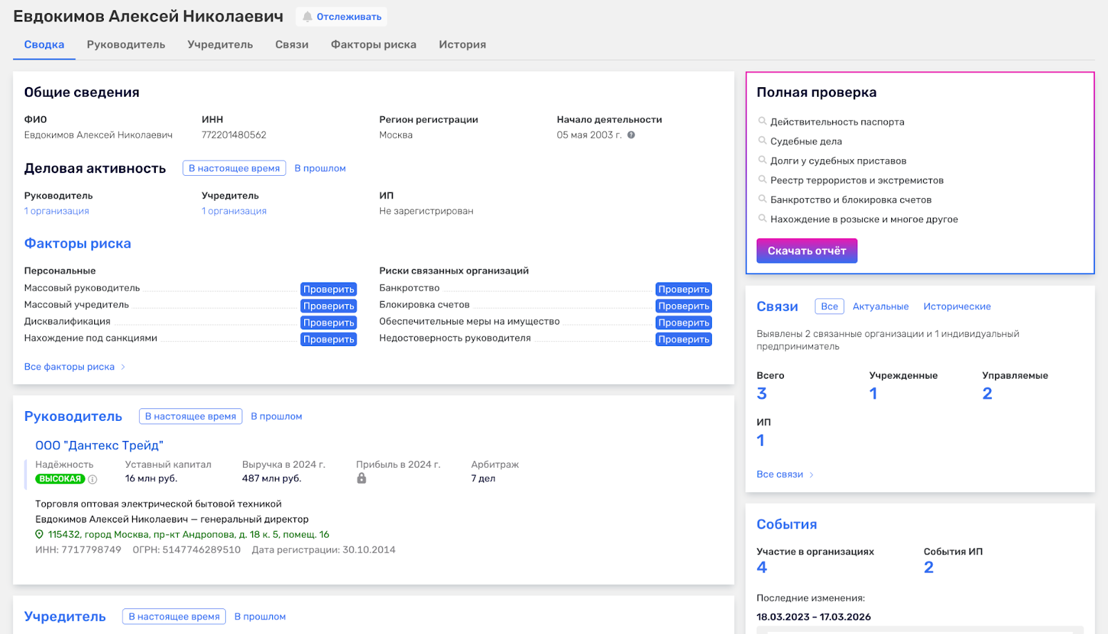The height and width of the screenshot is (634, 1108).
Task: Click the lock icon under Прибыль в 2024
Action: click(x=361, y=478)
